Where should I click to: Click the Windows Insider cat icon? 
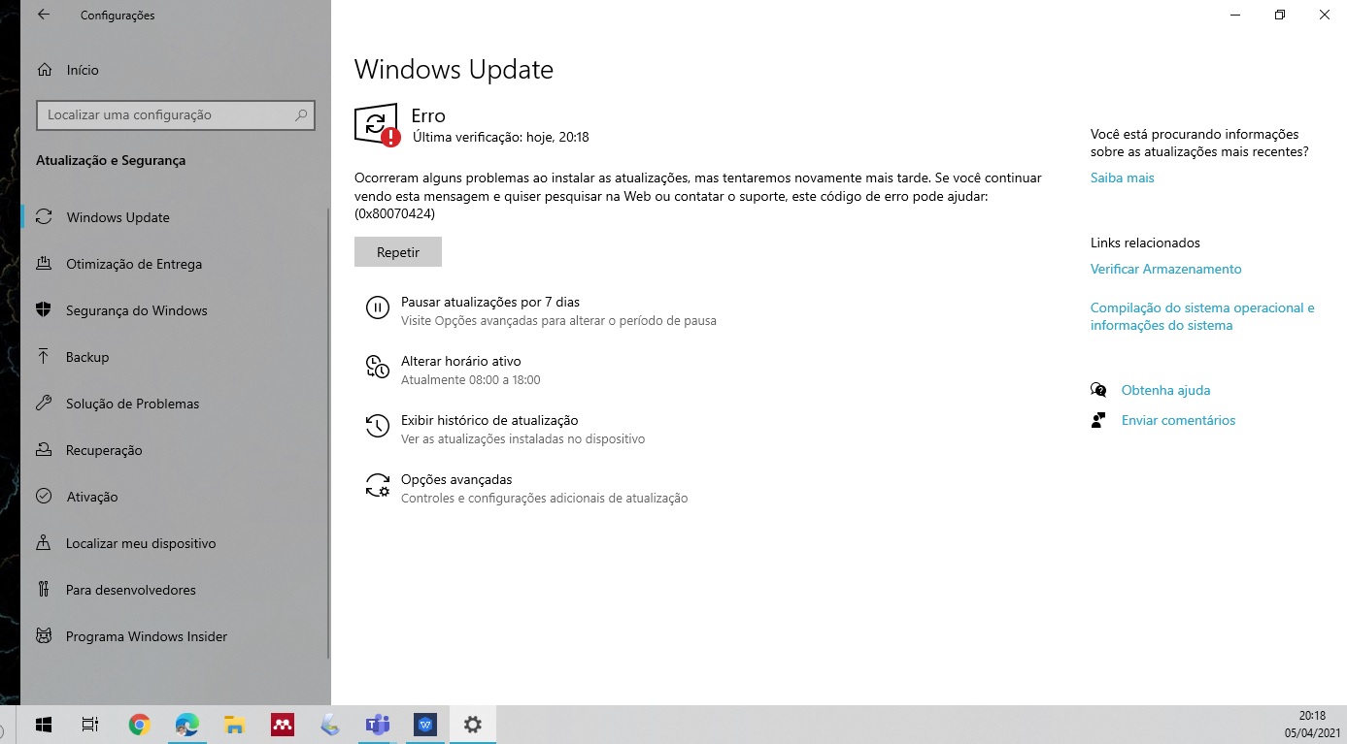pos(44,636)
